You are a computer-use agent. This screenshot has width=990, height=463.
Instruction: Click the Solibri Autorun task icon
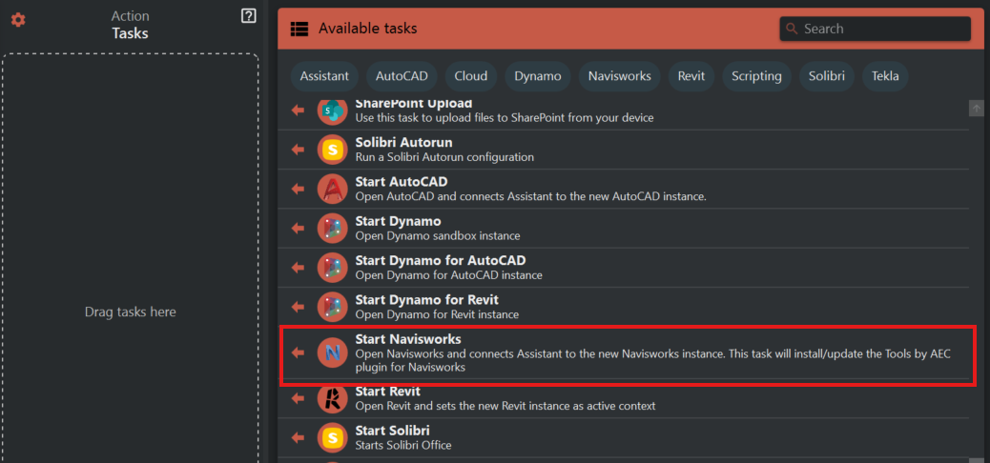332,150
